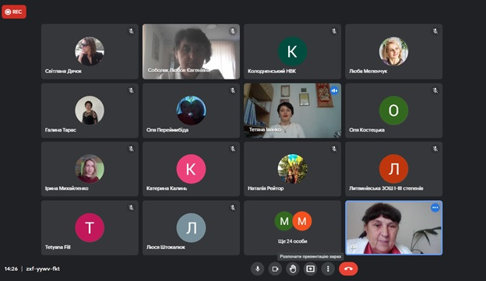Toggle the camera button in bottom toolbar

click(275, 269)
